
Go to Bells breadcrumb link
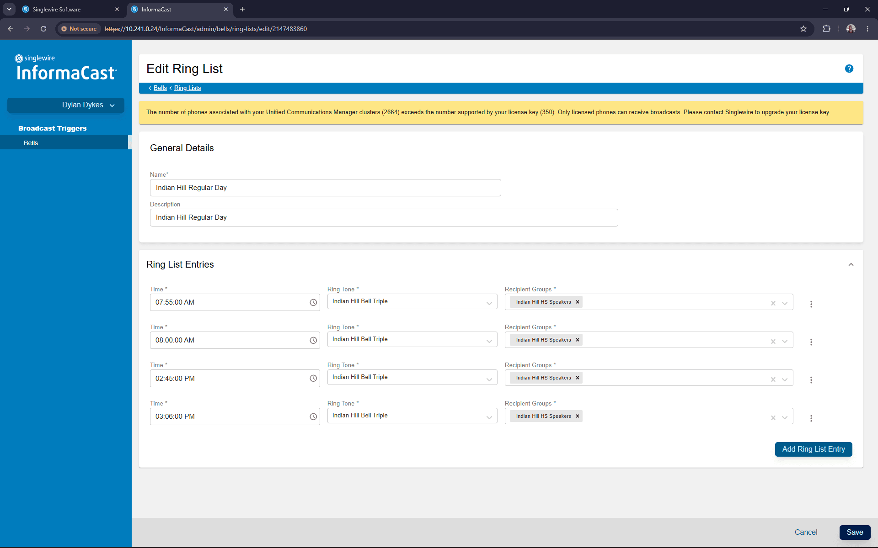pos(160,88)
